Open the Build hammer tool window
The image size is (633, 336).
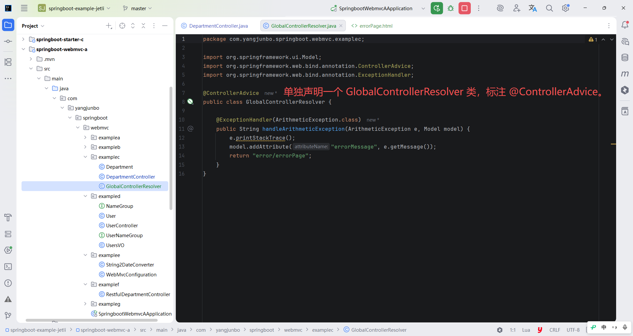pos(8,217)
